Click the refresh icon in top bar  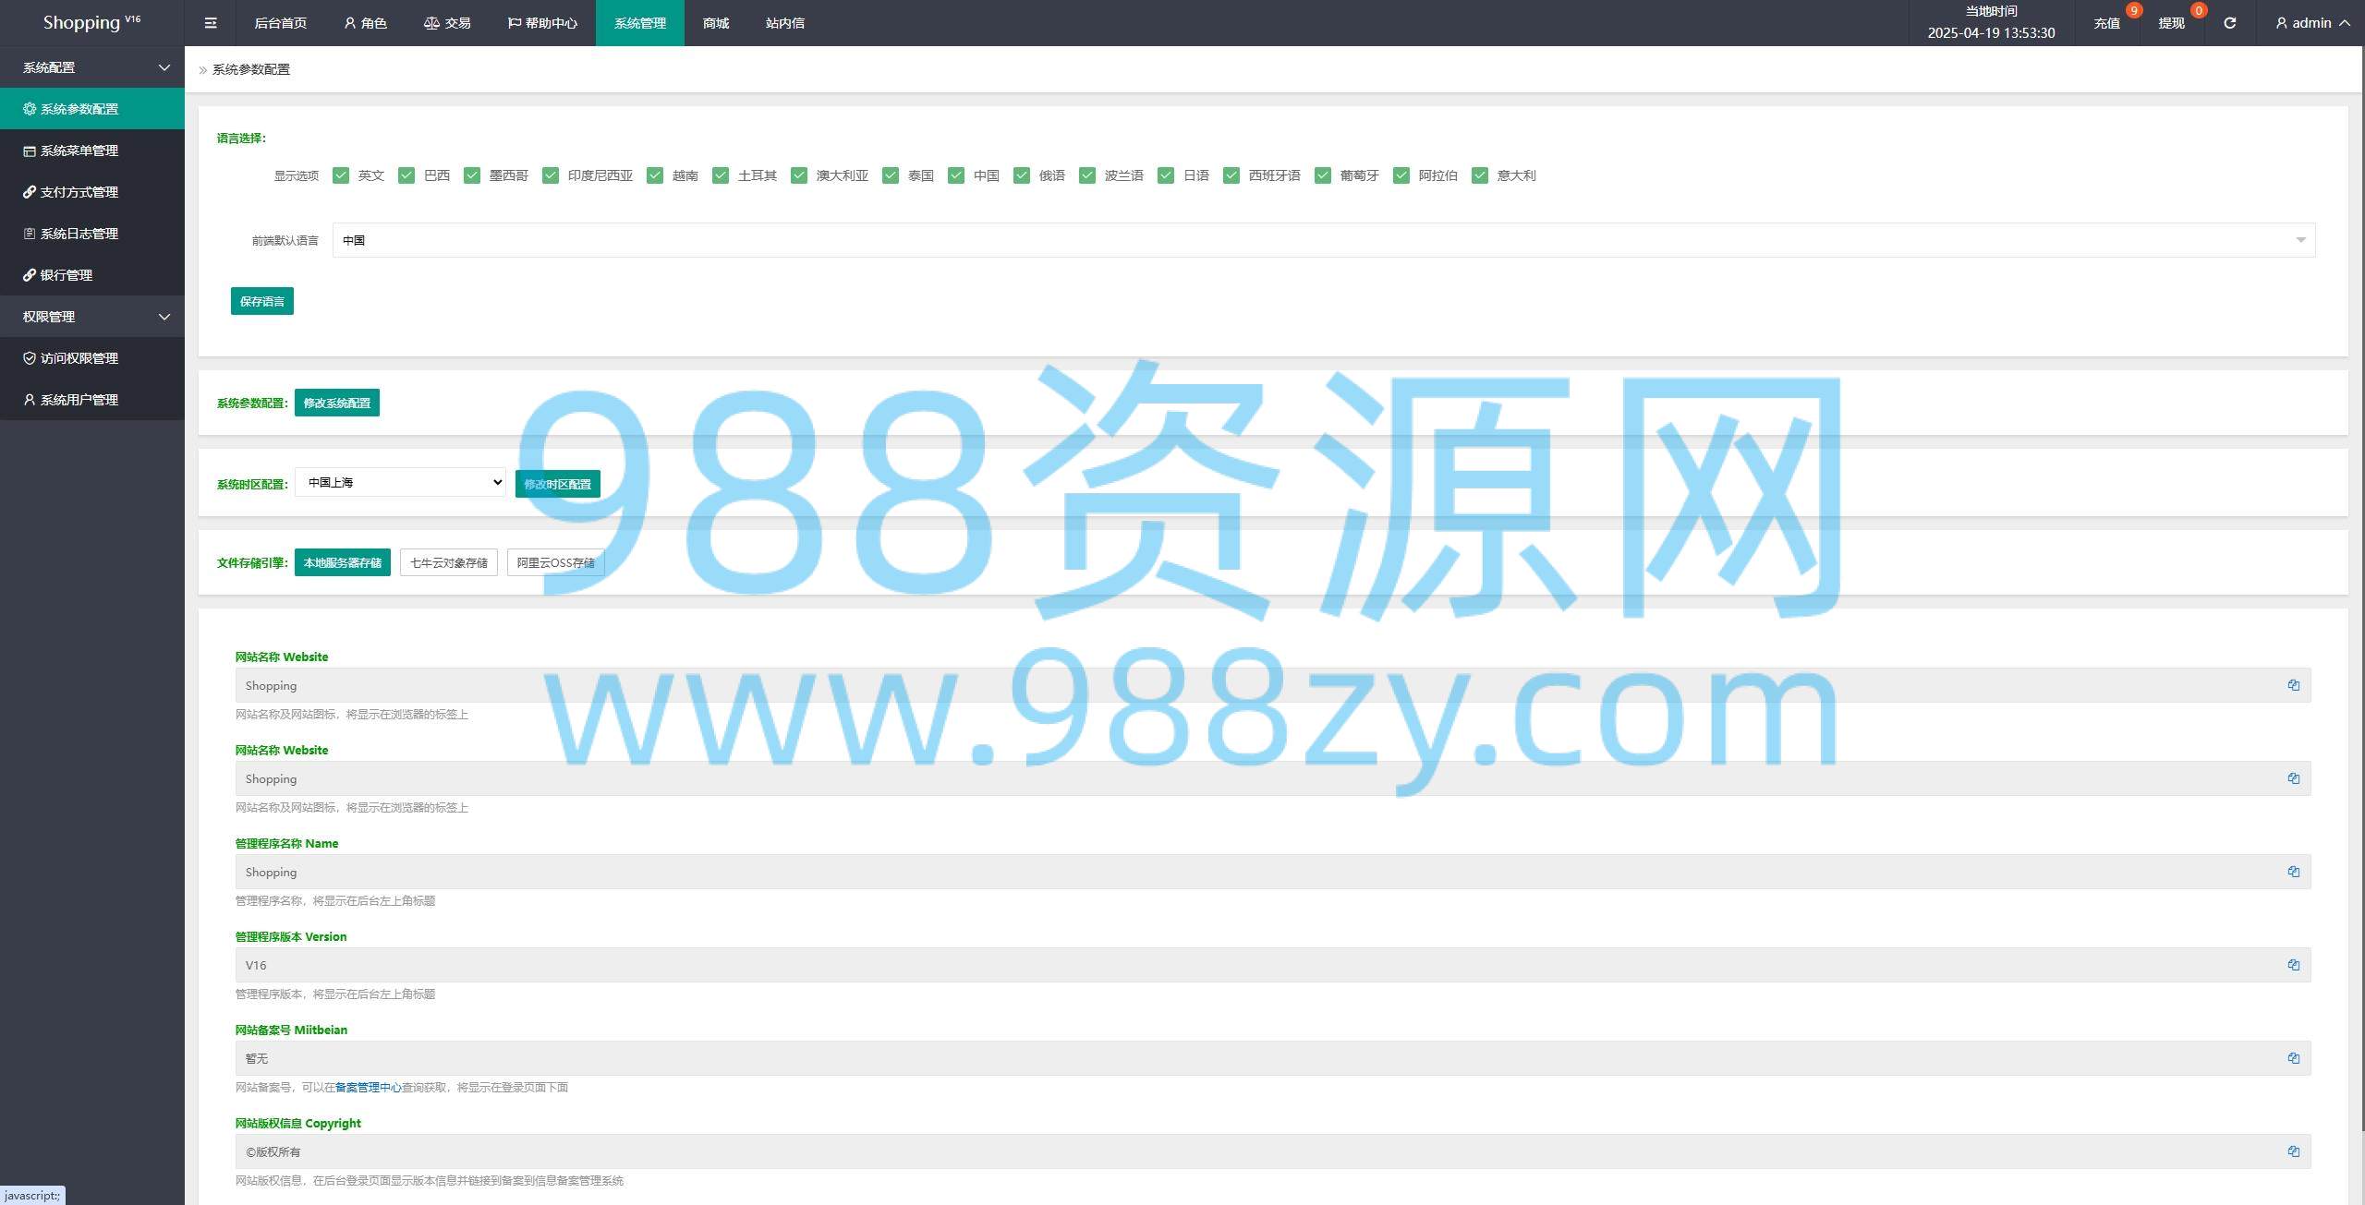coord(2229,23)
